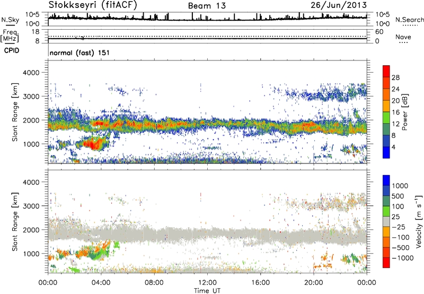Click the '20:00' time axis tick label
Screen dimensions: 424x294
[313, 283]
